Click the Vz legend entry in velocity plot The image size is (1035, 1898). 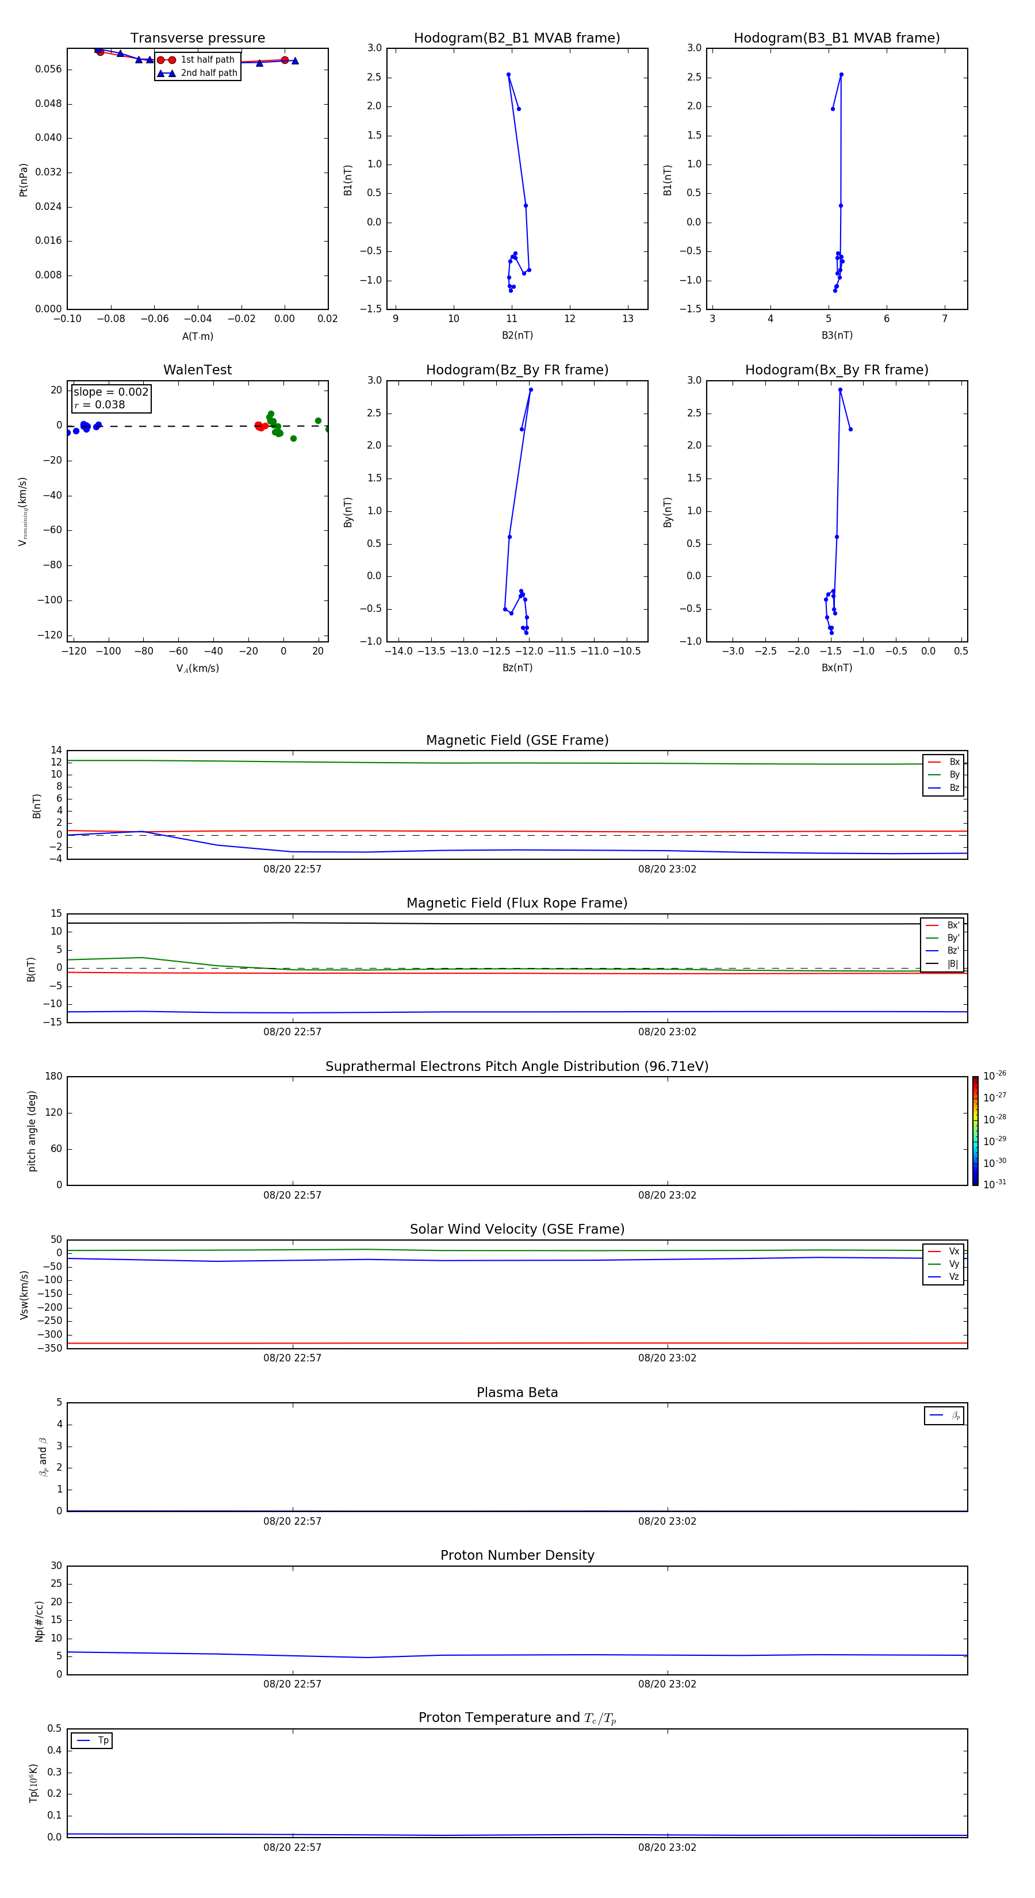coord(944,1277)
